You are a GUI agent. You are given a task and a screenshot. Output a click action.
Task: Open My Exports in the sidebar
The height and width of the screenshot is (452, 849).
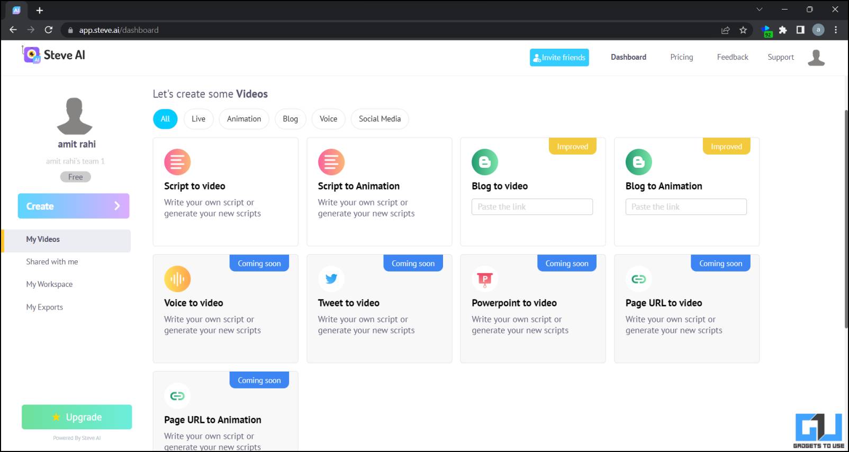tap(44, 307)
